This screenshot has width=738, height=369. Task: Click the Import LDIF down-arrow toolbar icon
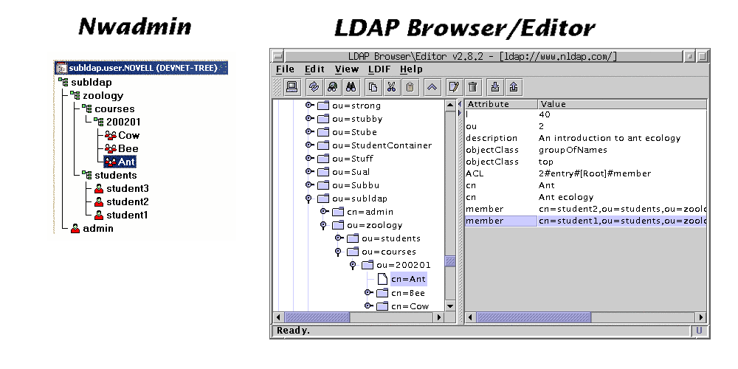click(495, 87)
